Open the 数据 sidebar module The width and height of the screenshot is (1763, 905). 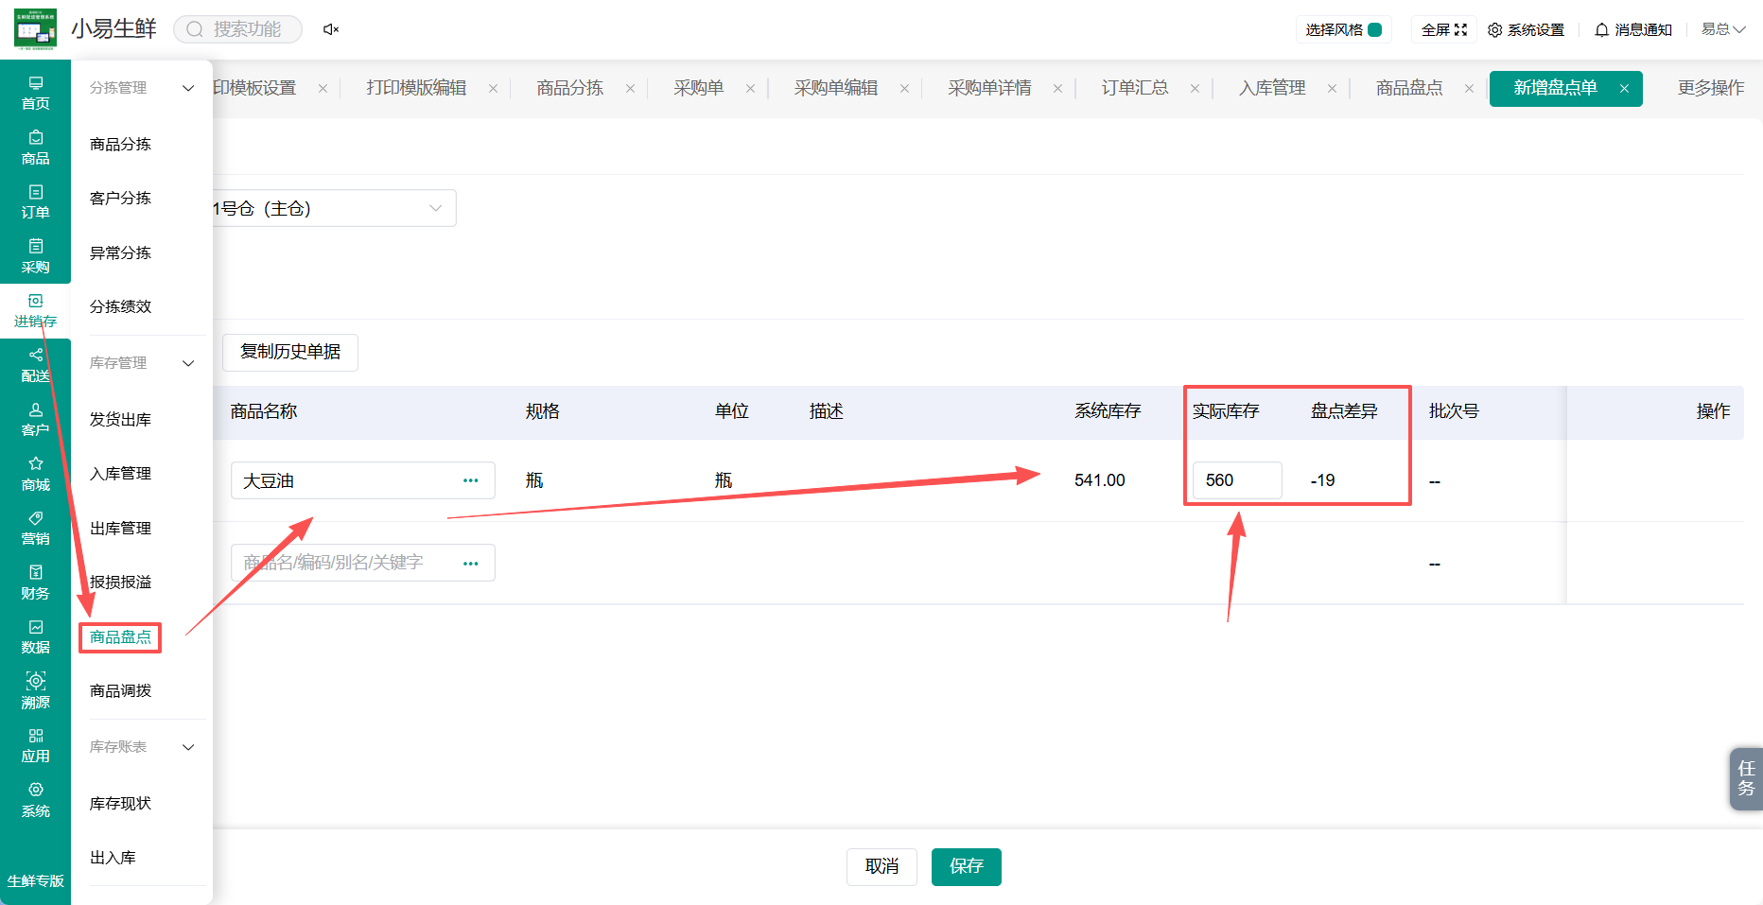[35, 636]
